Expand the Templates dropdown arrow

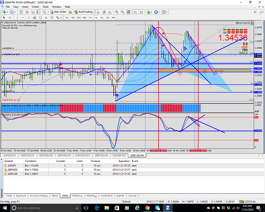coord(167,12)
